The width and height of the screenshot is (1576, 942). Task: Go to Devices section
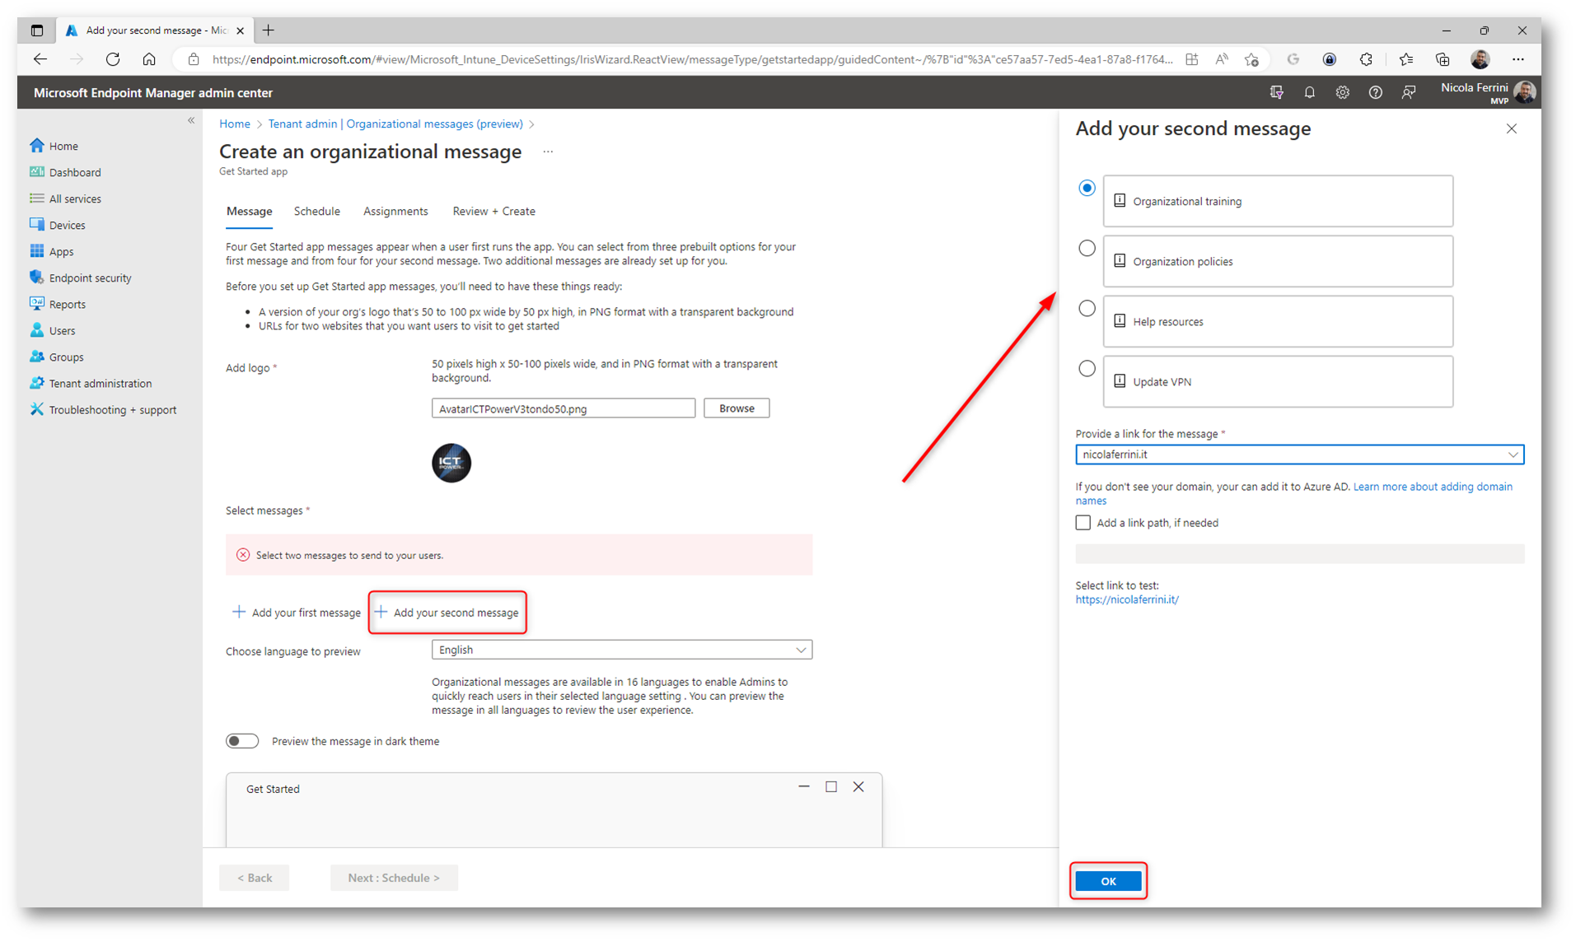58,225
